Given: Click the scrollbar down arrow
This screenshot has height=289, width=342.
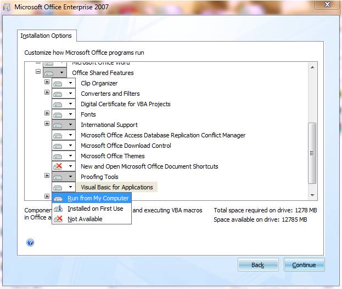Looking at the screenshot, I should point(312,195).
